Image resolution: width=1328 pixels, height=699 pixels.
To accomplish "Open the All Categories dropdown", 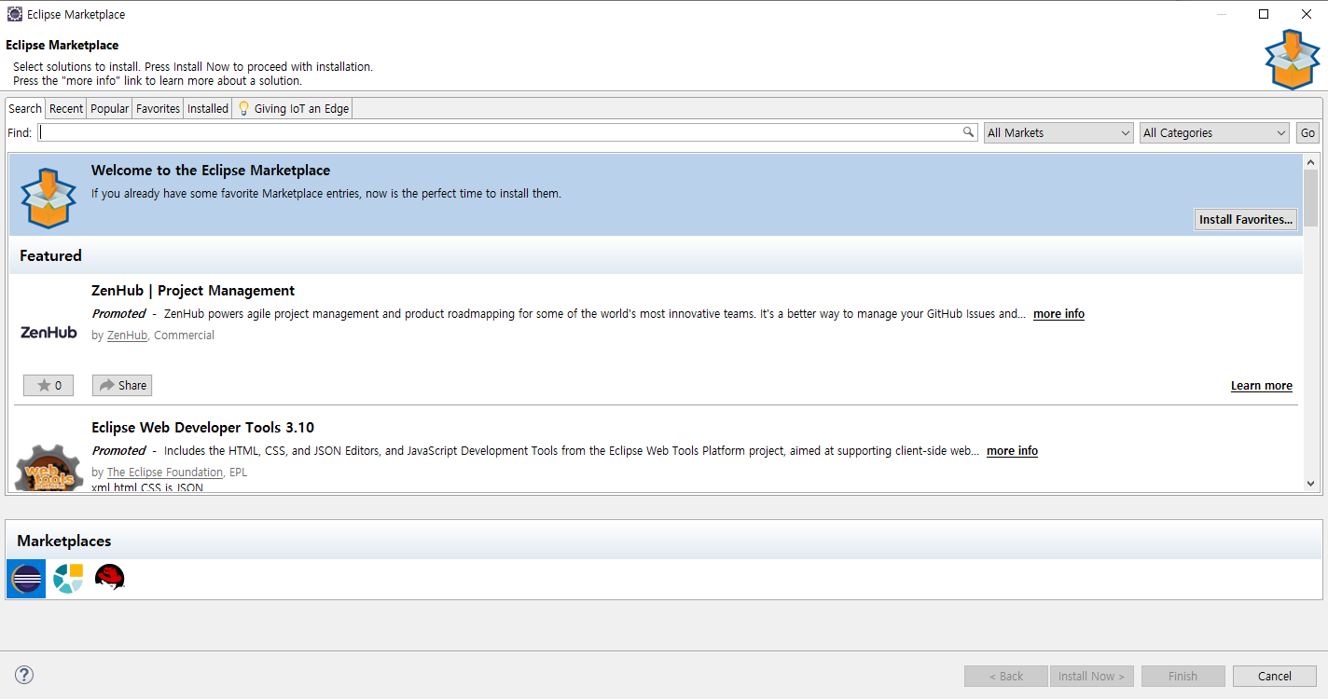I will (1214, 133).
